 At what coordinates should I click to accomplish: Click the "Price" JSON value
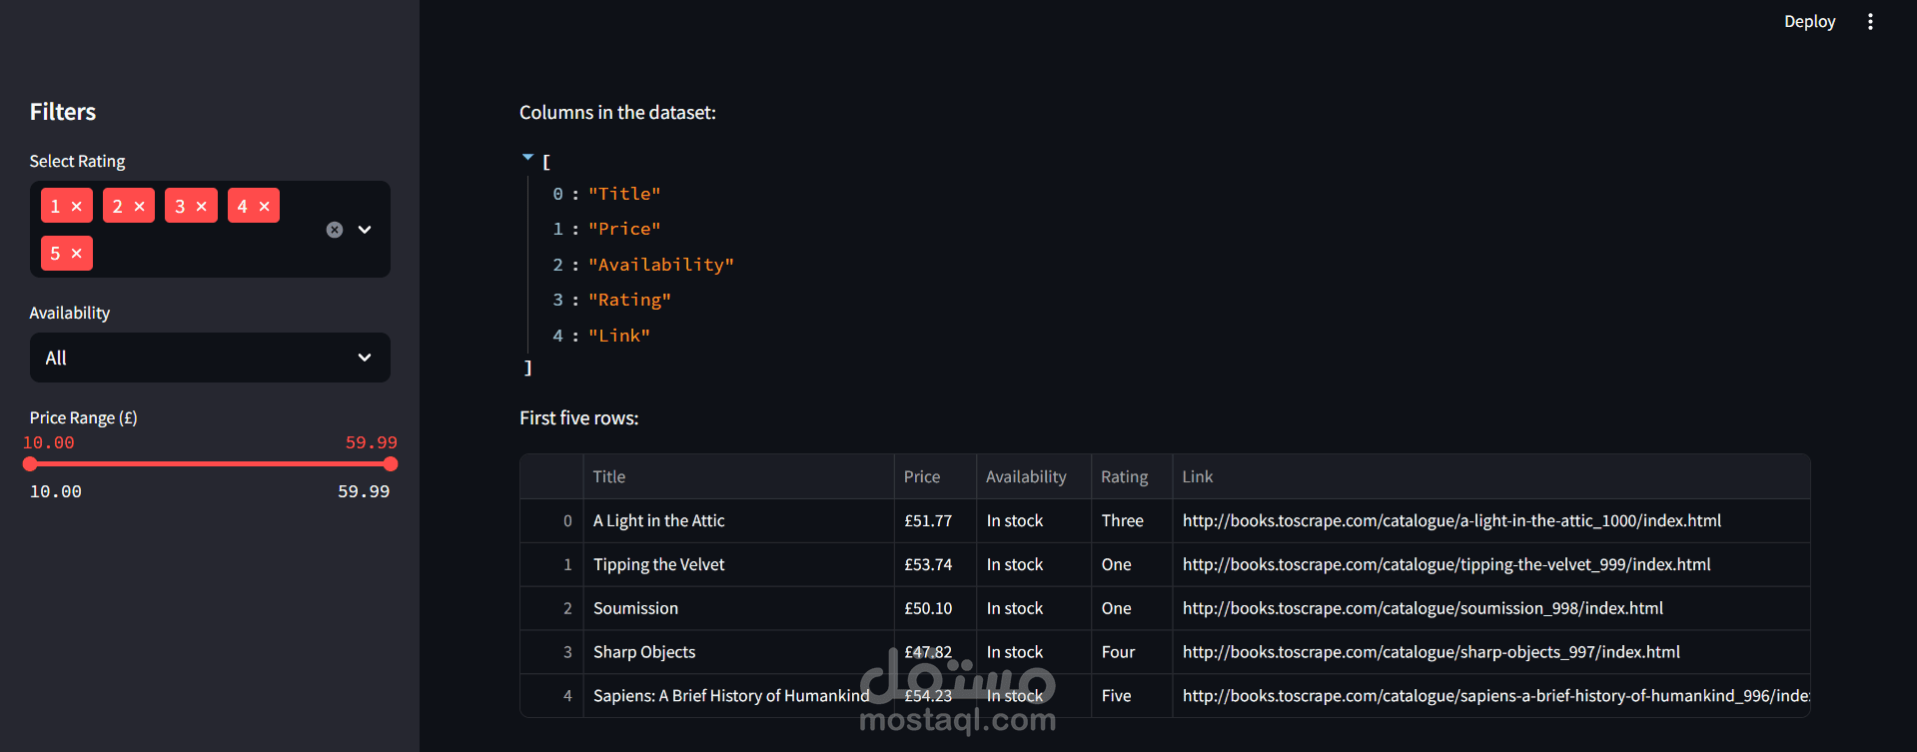pos(624,229)
